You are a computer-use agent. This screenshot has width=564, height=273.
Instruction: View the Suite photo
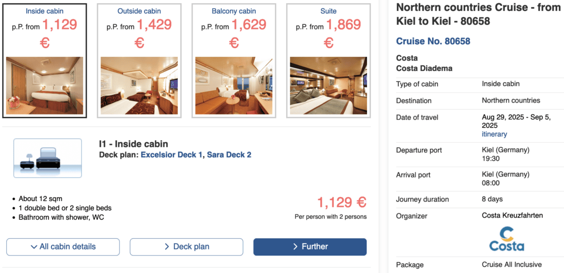pos(329,85)
